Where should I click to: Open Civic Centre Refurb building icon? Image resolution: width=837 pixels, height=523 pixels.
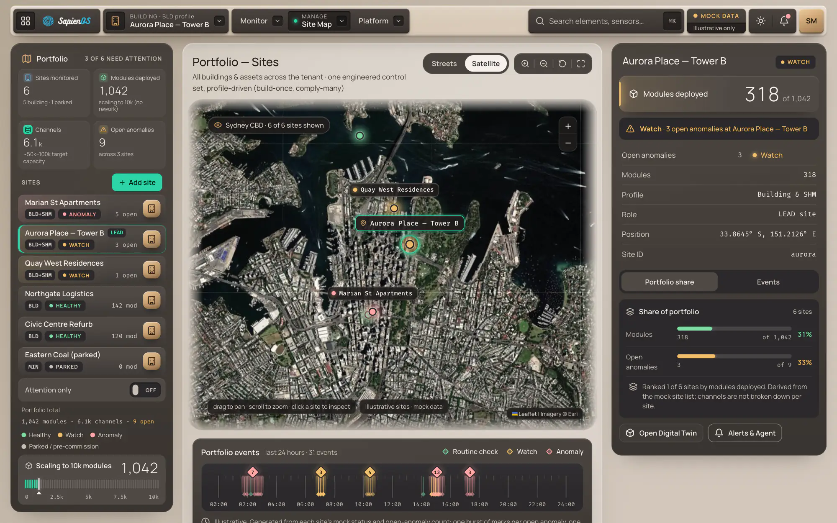(151, 331)
